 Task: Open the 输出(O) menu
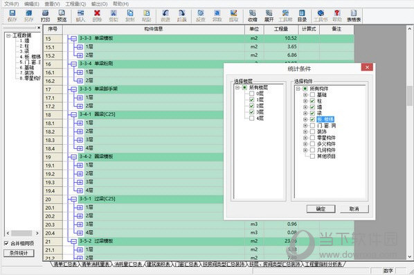(x=99, y=3)
